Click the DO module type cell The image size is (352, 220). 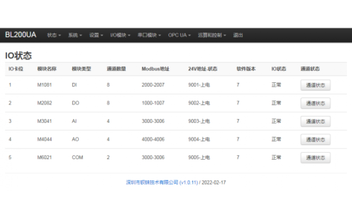[75, 103]
